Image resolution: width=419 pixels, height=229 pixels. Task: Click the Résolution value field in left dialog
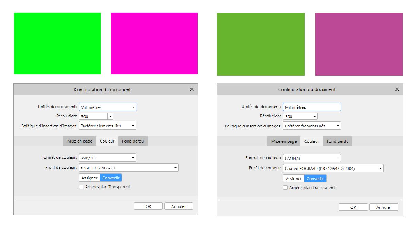[x=93, y=116]
